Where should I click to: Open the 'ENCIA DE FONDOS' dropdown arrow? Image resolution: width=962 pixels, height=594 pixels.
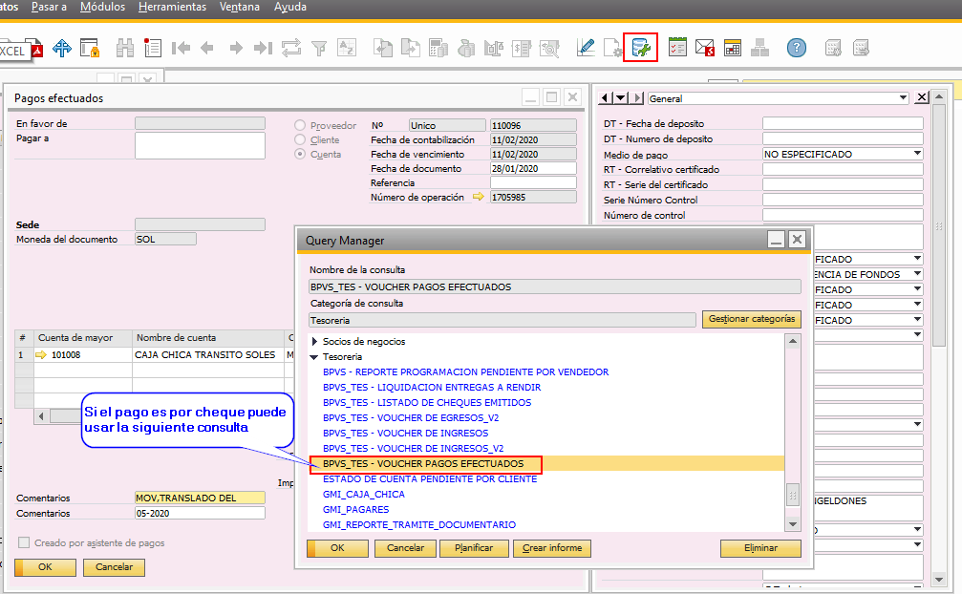pyautogui.click(x=917, y=274)
